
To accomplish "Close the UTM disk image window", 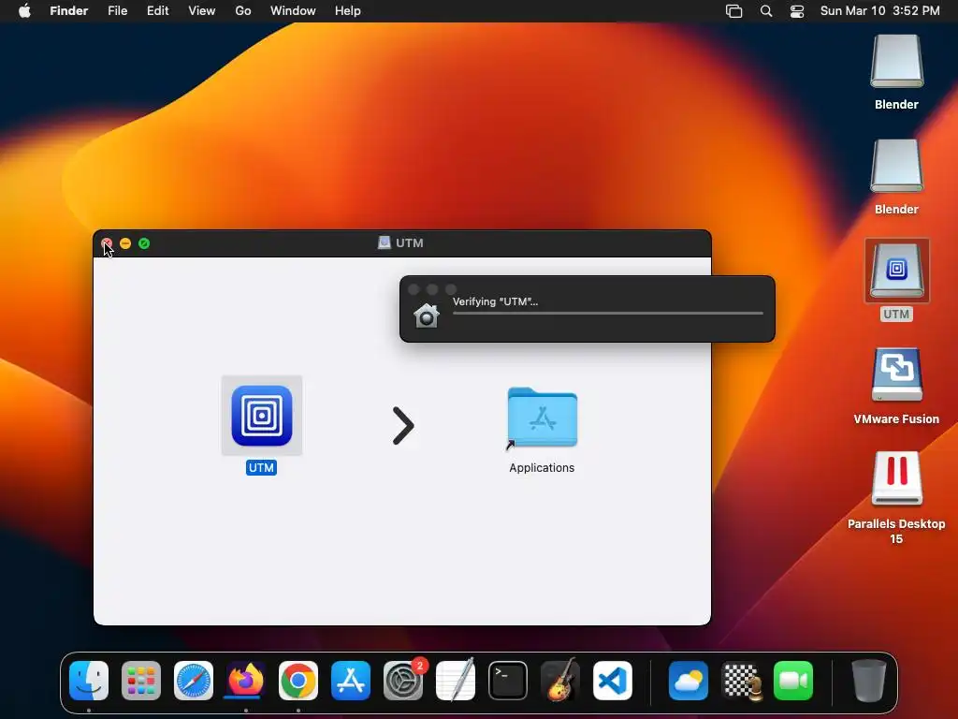I will click(107, 243).
